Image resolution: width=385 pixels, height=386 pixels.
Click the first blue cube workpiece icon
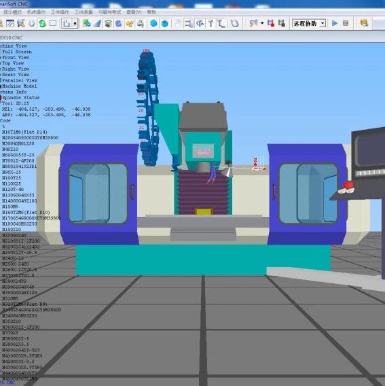pyautogui.click(x=153, y=23)
